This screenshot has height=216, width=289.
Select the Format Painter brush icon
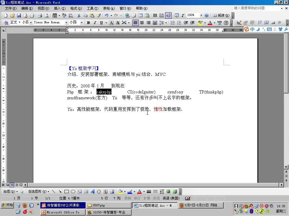click(x=98, y=15)
